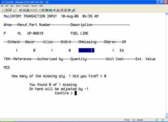
Task: Click the highlighted OHmissing value field
Action: (x=86, y=51)
